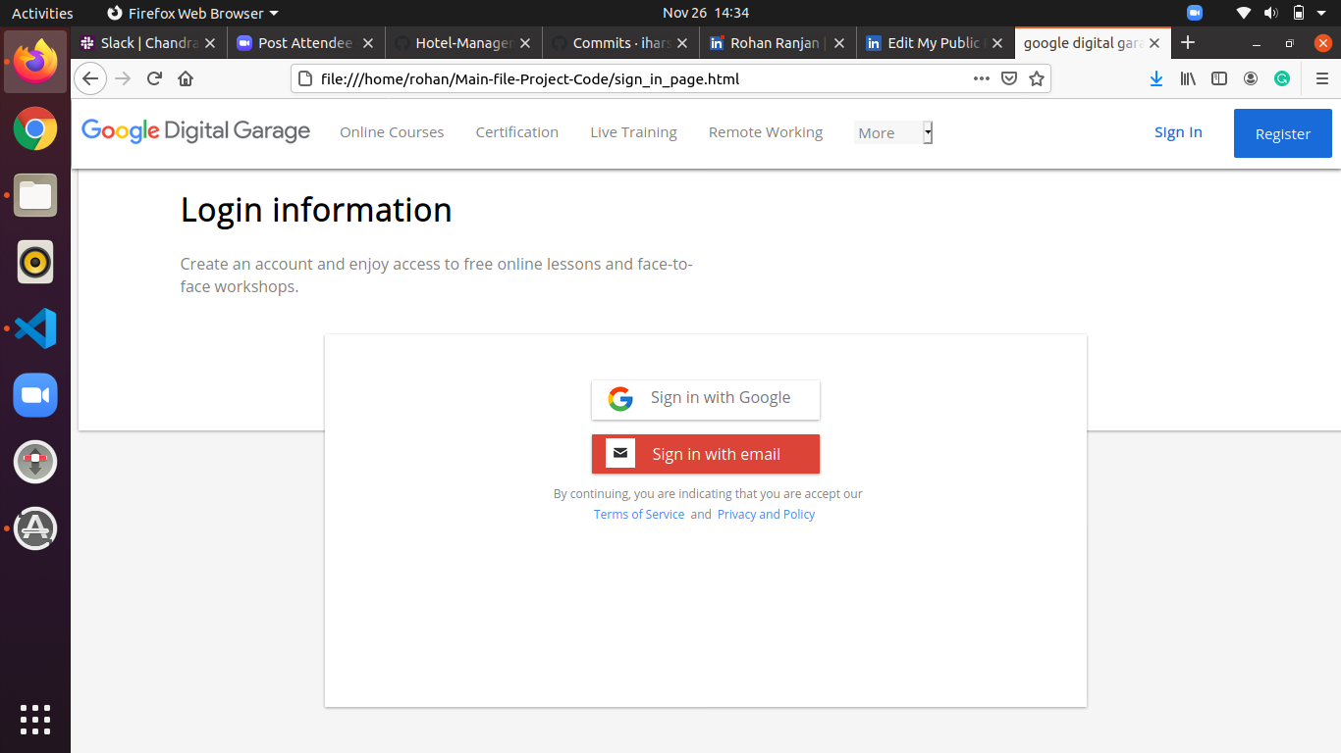This screenshot has height=753, width=1341.
Task: Open Certification nav link
Action: point(517,132)
